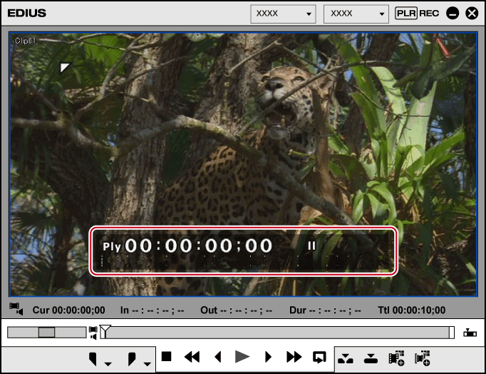The image size is (486, 374).
Task: Open the Set Out point dropdown arrow
Action: pos(148,363)
